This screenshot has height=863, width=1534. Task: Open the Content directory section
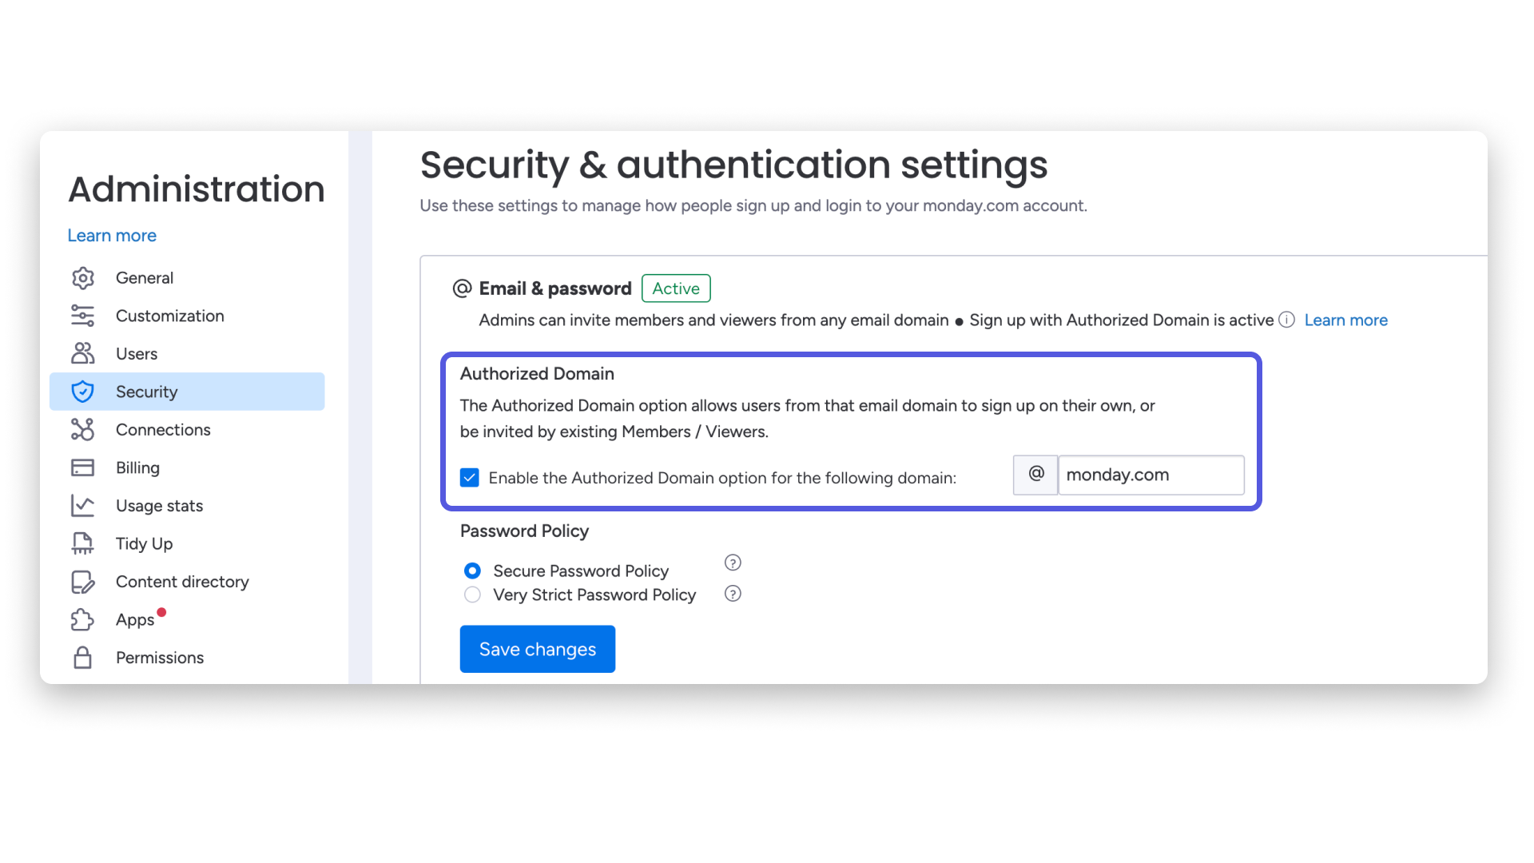pyautogui.click(x=181, y=582)
